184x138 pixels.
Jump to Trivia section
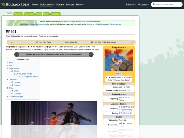click(x=11, y=88)
